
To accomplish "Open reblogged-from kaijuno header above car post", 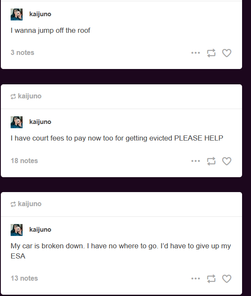I will (x=26, y=204).
